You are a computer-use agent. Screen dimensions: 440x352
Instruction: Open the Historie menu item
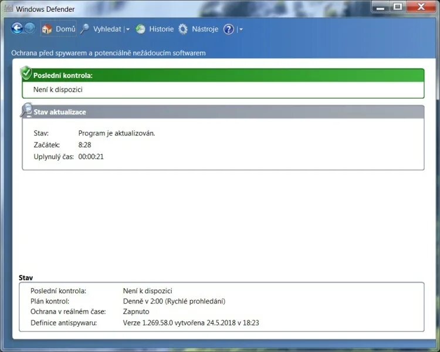(x=161, y=29)
